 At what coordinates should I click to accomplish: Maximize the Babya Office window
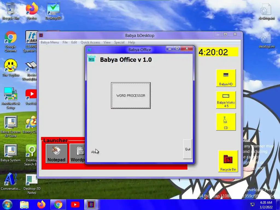tap(177, 49)
